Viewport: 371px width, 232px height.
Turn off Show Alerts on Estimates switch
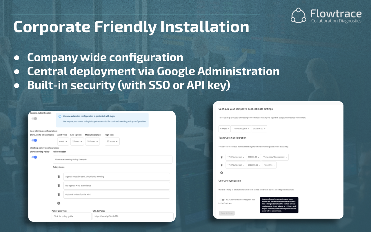(34, 140)
